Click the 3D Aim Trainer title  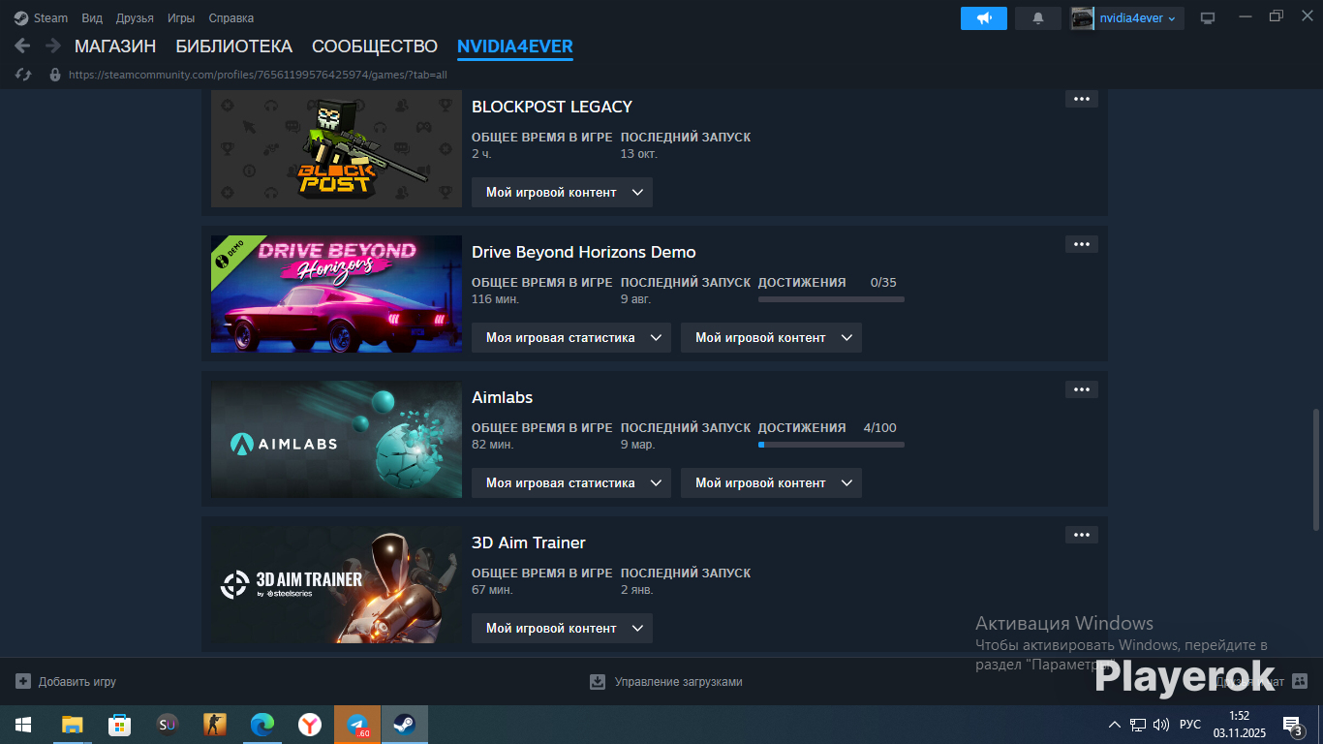[x=529, y=542]
